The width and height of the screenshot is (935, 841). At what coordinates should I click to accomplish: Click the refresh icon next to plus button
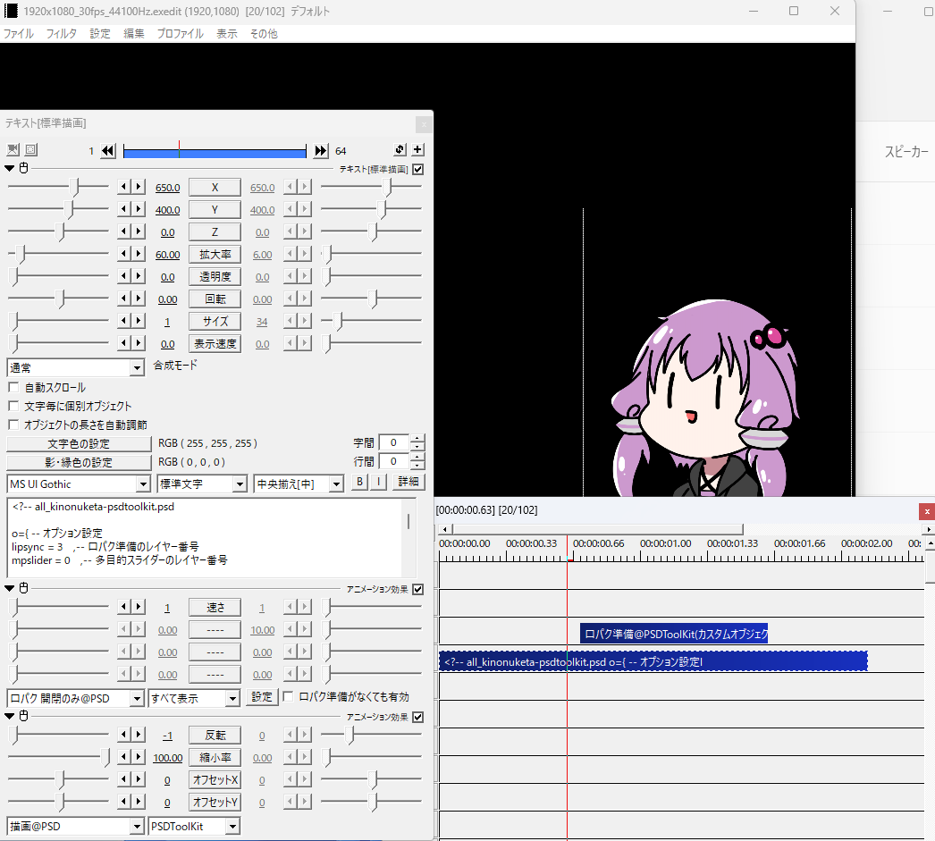point(400,149)
